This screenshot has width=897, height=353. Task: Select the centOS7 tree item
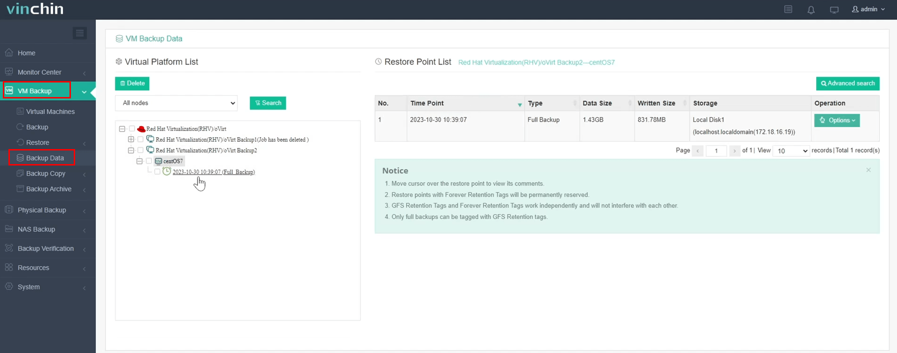[x=170, y=161]
